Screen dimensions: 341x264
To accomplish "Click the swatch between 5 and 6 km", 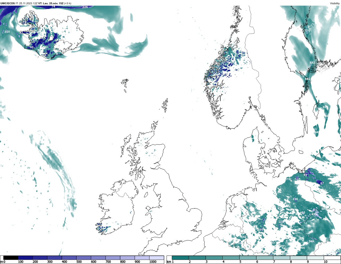I will coord(248,258).
